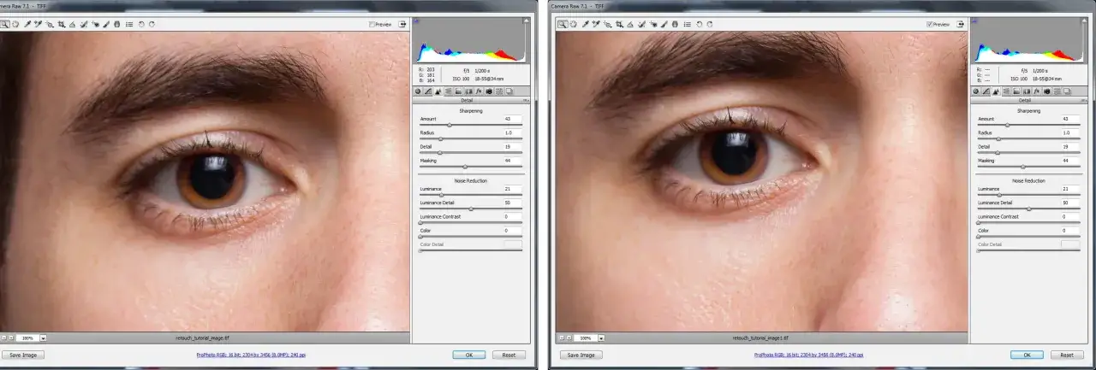Select the Zoom tool in left window
1096x370 pixels.
click(5, 24)
